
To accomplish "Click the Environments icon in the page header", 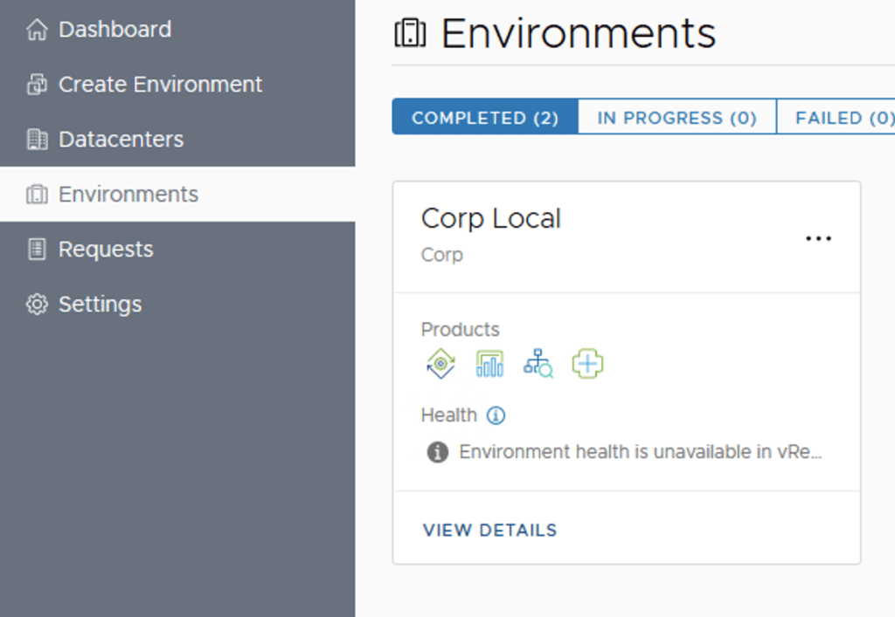I will (x=410, y=33).
